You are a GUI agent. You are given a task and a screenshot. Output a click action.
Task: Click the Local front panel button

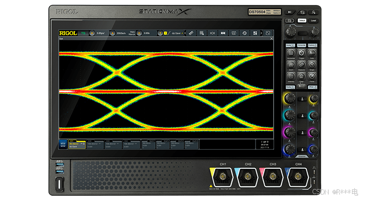[313, 20]
